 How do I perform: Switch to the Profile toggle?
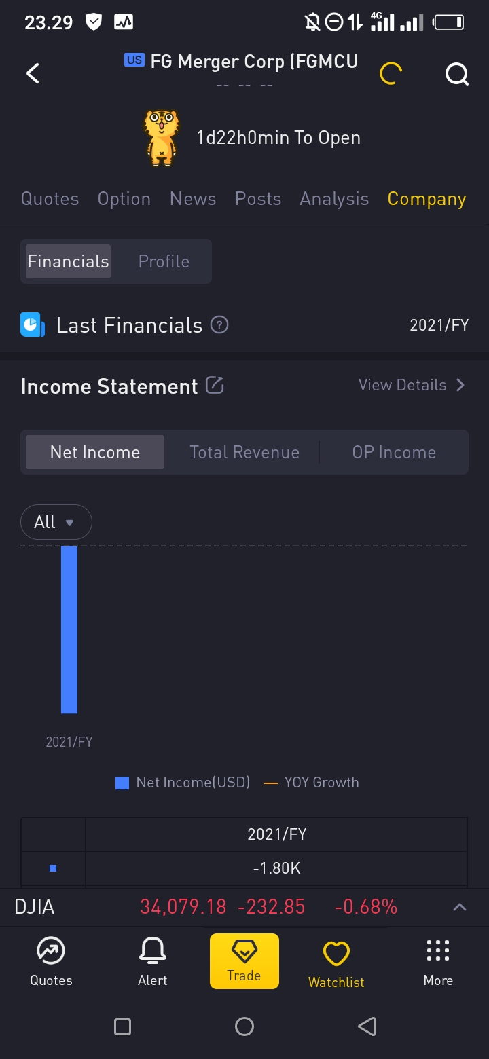[x=164, y=261]
